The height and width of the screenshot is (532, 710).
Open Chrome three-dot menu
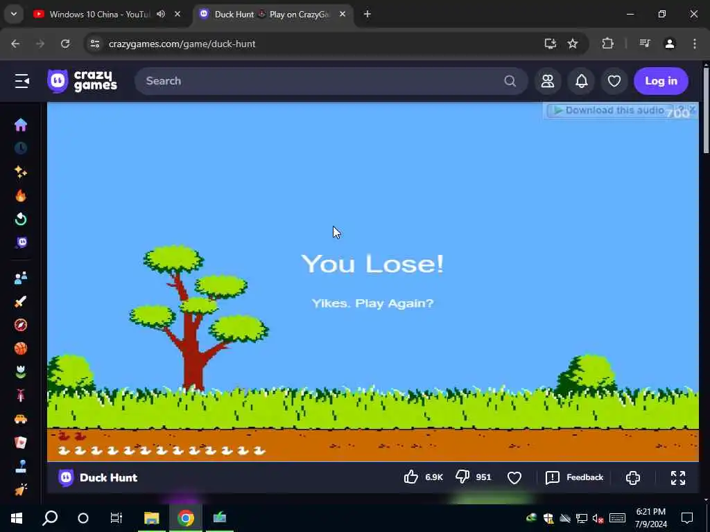(x=695, y=44)
